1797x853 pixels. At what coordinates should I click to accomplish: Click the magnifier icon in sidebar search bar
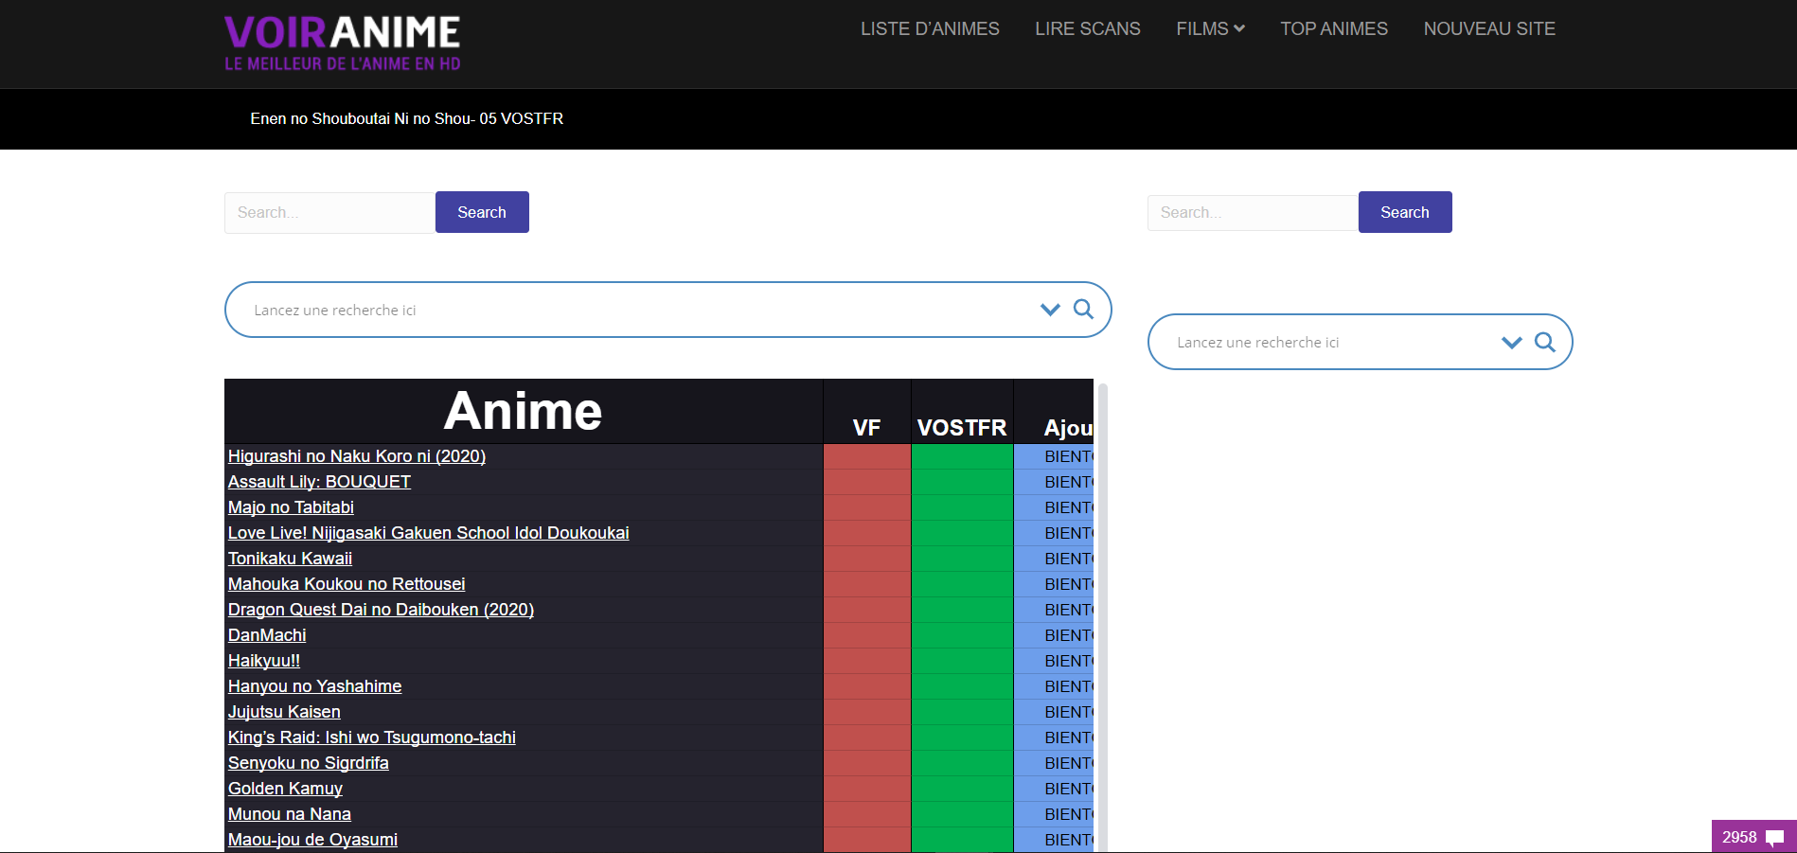tap(1544, 342)
